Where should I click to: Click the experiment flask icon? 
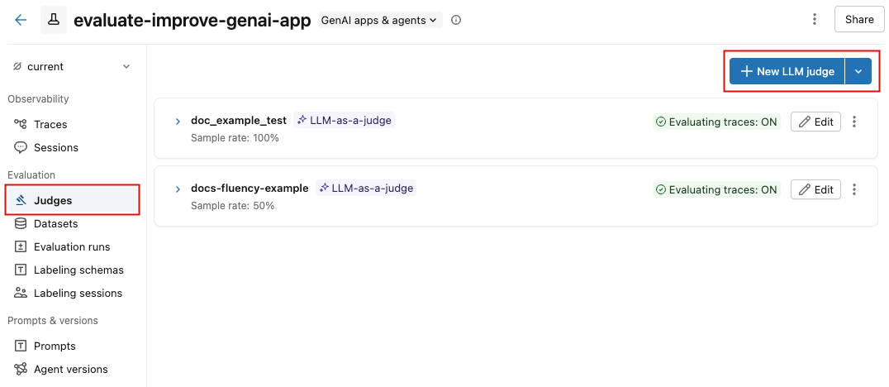pos(54,20)
